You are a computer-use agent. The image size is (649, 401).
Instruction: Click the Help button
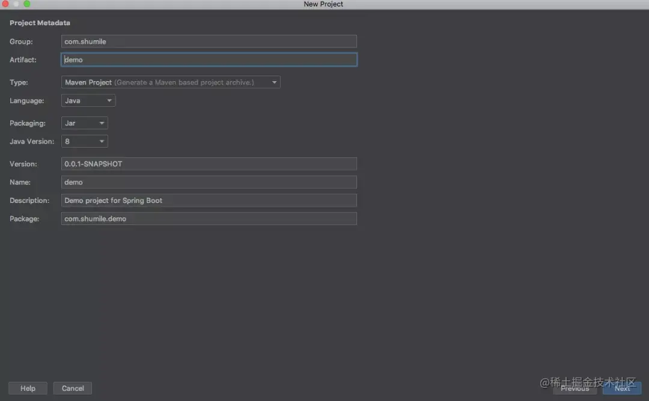tap(28, 388)
